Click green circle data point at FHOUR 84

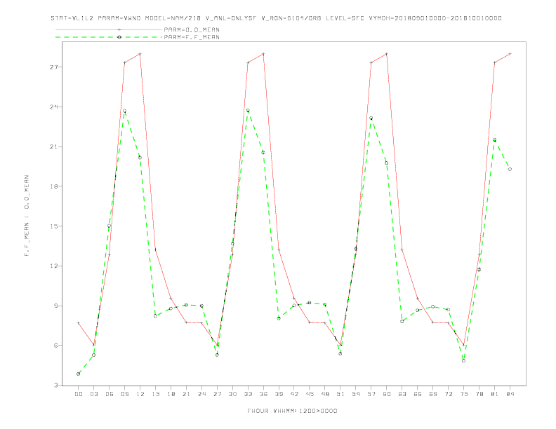(510, 169)
